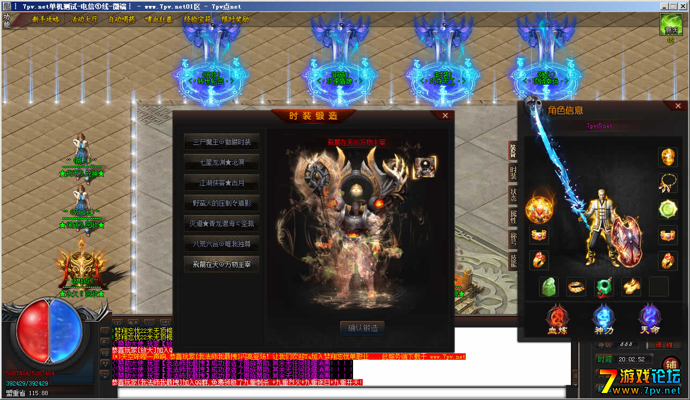Click the green medal equipment slot
This screenshot has height=400, width=690.
667,208
